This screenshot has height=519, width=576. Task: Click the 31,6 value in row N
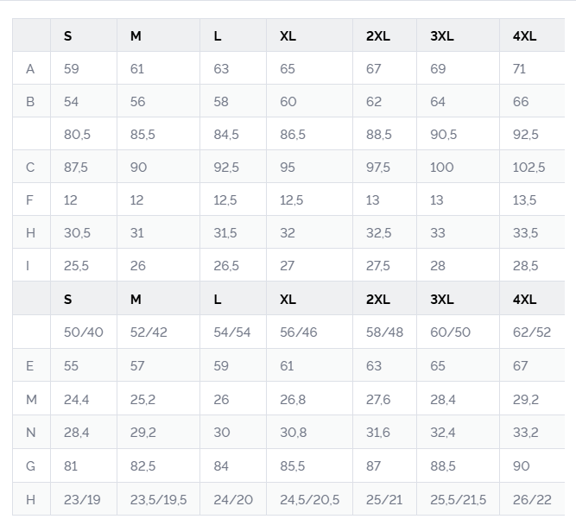coord(377,433)
